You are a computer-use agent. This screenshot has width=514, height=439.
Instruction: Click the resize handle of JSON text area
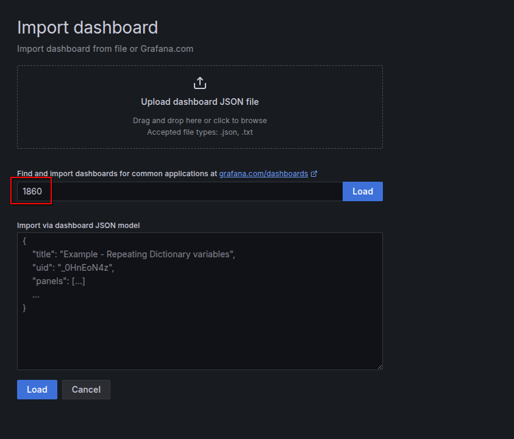[379, 366]
